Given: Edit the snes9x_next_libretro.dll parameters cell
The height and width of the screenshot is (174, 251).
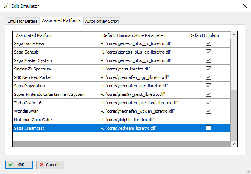Looking at the screenshot, I should pos(143,94).
